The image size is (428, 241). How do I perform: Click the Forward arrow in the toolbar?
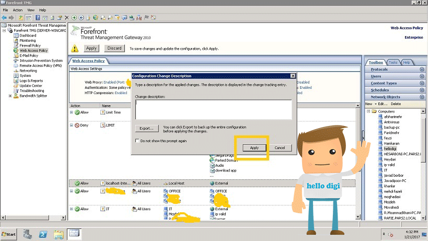click(x=11, y=18)
